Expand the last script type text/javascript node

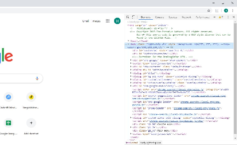pyautogui.click(x=131, y=134)
